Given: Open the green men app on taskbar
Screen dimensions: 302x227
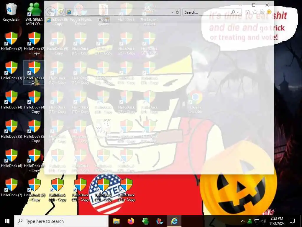Looking at the screenshot, I should pyautogui.click(x=145, y=221).
